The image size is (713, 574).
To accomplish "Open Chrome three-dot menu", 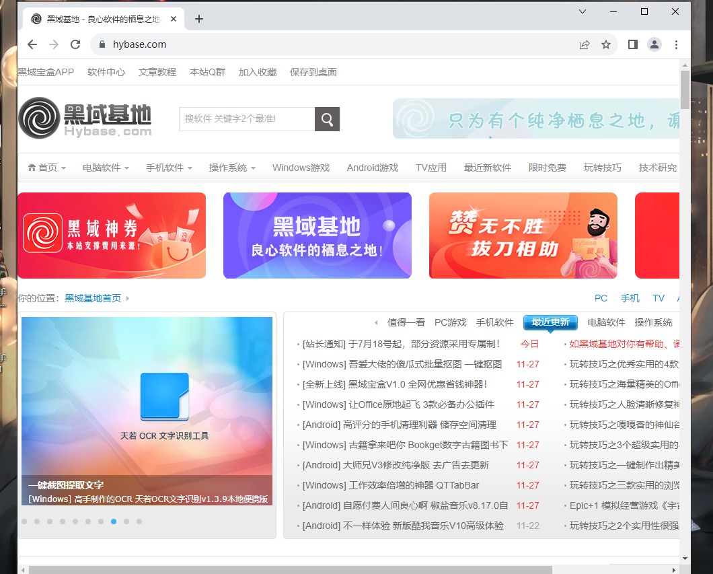I will (676, 44).
